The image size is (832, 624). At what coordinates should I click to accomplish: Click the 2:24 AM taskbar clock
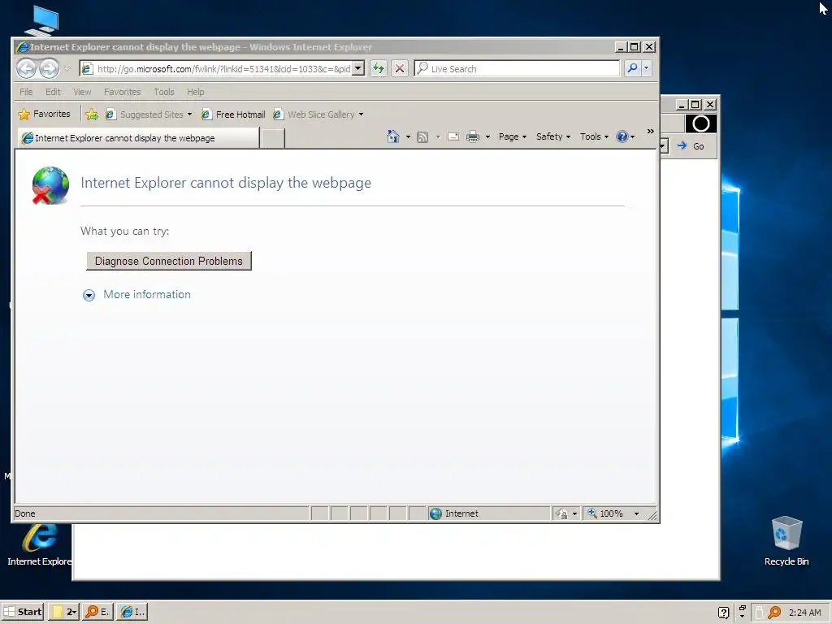click(804, 613)
